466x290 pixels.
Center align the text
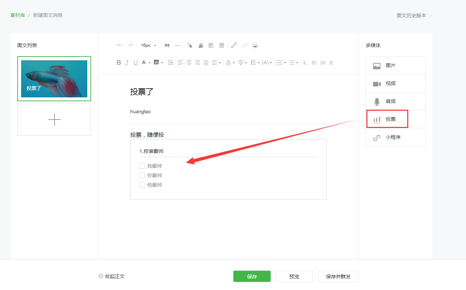189,63
